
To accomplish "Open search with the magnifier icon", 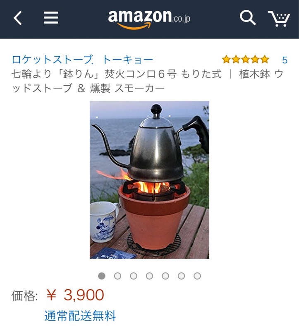I will tap(248, 18).
